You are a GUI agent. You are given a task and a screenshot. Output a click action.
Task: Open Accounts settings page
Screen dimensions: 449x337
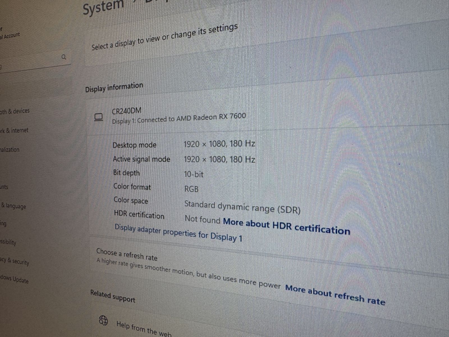[x=4, y=187]
